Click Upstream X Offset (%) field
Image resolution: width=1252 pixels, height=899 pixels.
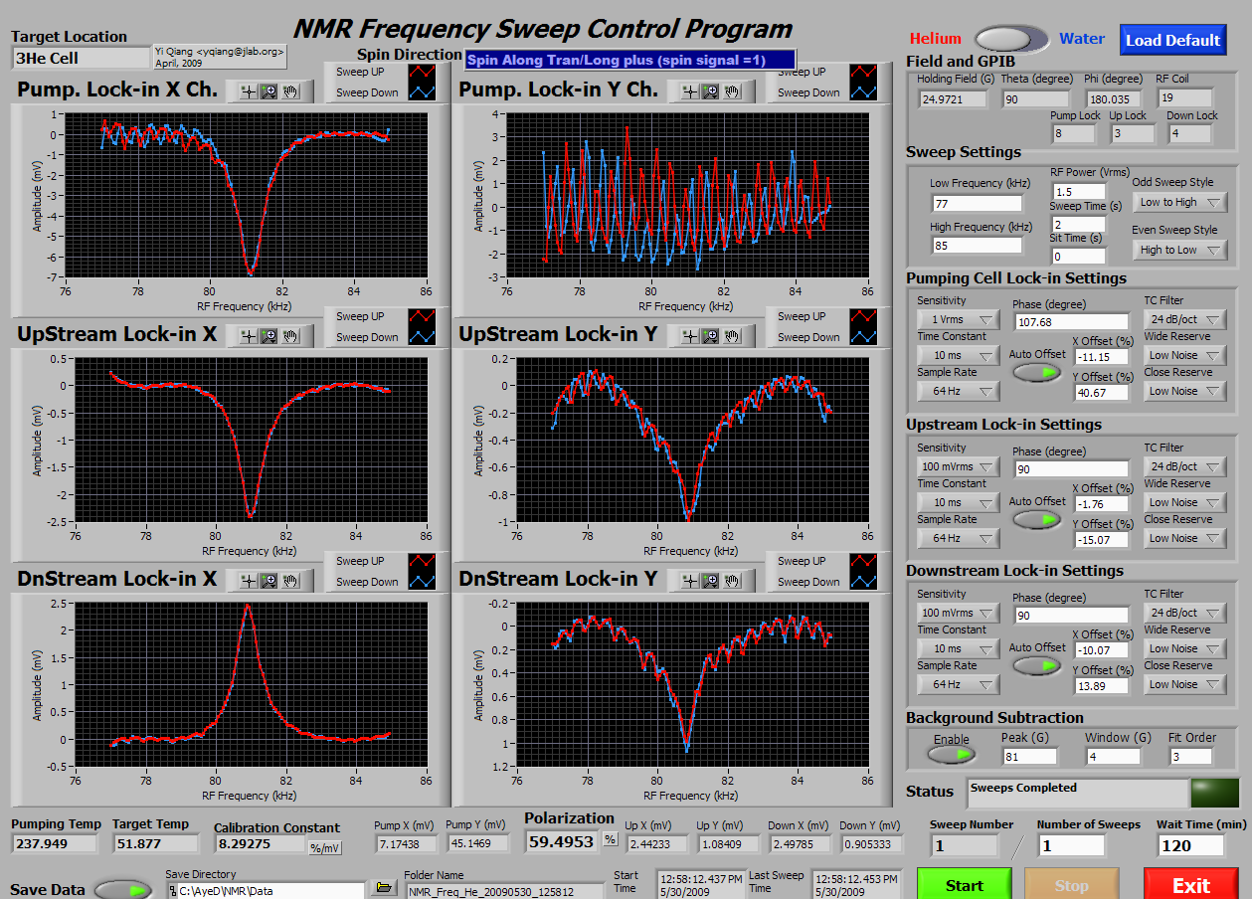(1102, 504)
